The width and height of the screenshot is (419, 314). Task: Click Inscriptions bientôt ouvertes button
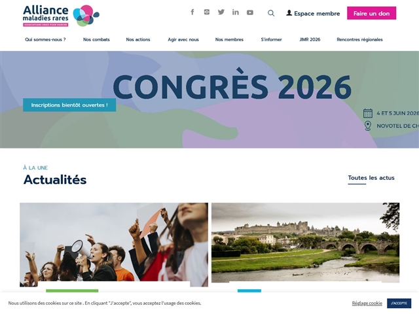tap(69, 105)
